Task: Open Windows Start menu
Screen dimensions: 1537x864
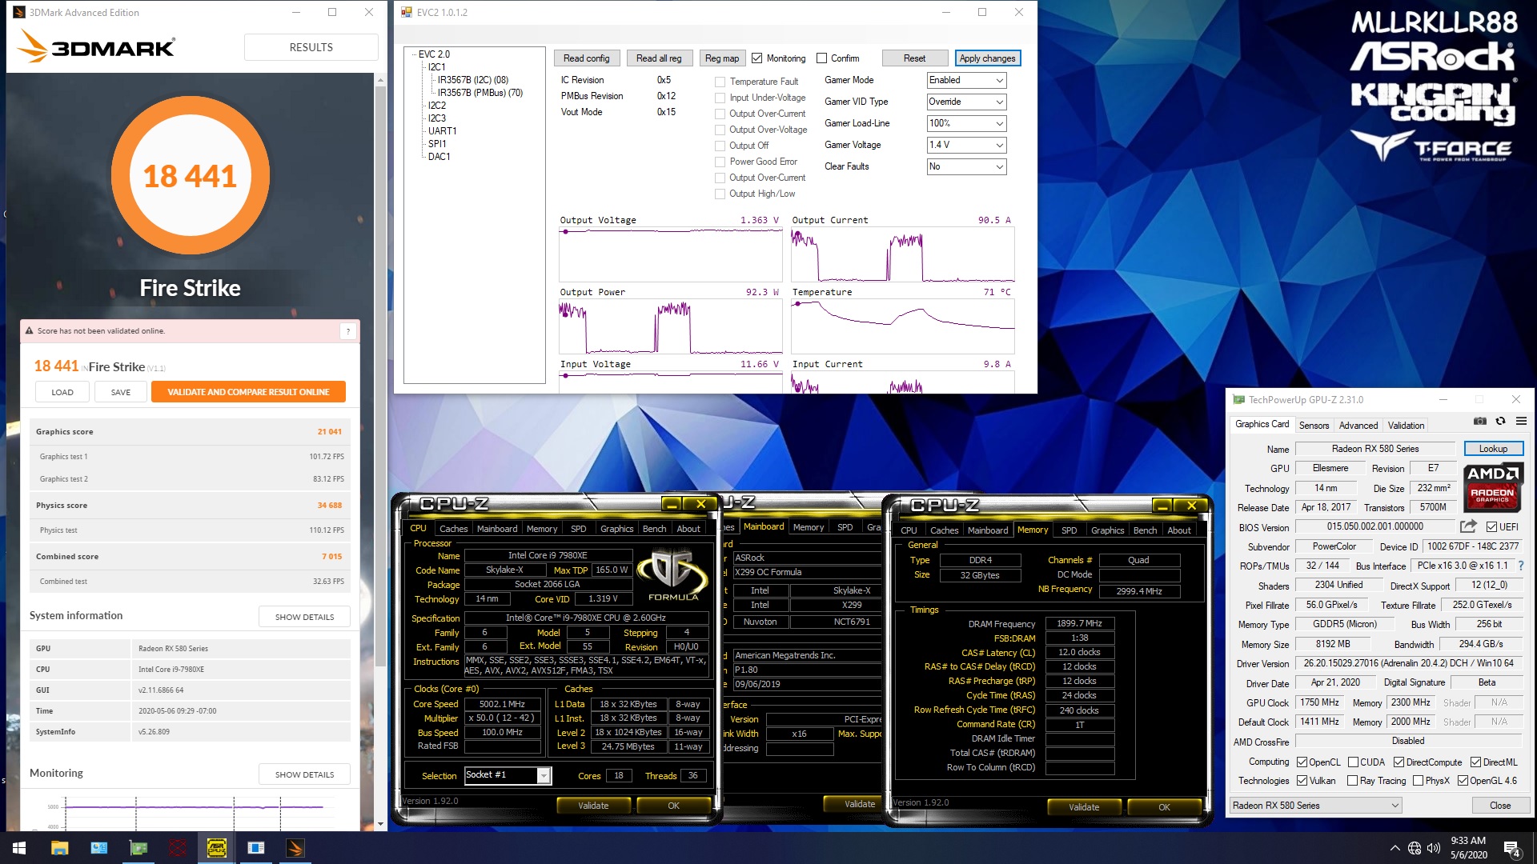Action: (19, 848)
